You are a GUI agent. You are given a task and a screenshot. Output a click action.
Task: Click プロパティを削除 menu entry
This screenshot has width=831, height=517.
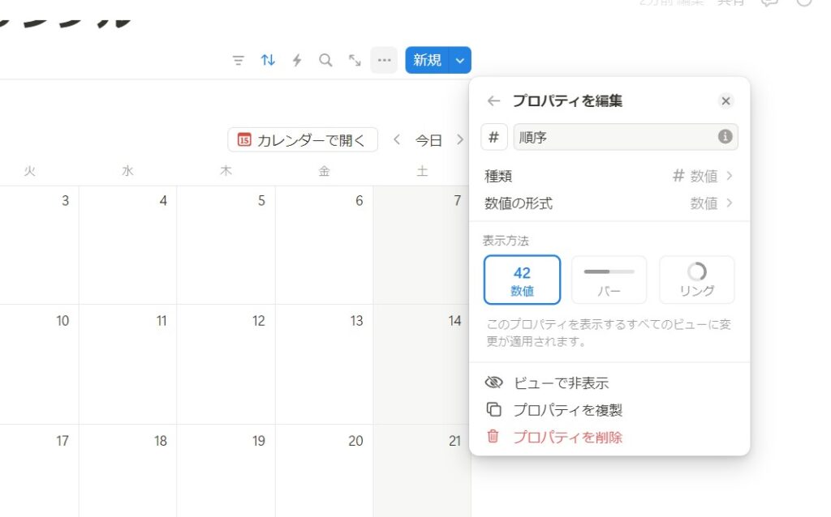point(567,438)
